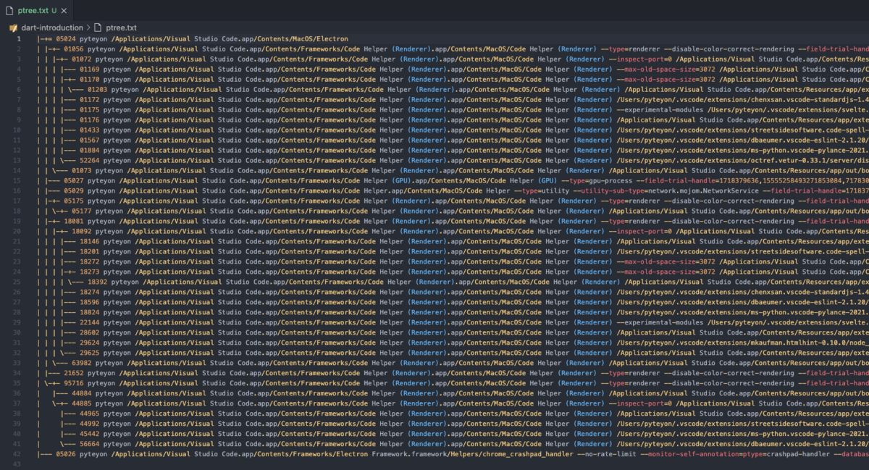Click process ID 18201
The width and height of the screenshot is (869, 470).
point(90,251)
